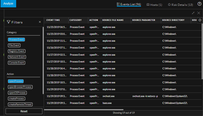This screenshot has height=116, width=203.
Task: Click the vertical scrollbar of events table
Action: click(202, 51)
